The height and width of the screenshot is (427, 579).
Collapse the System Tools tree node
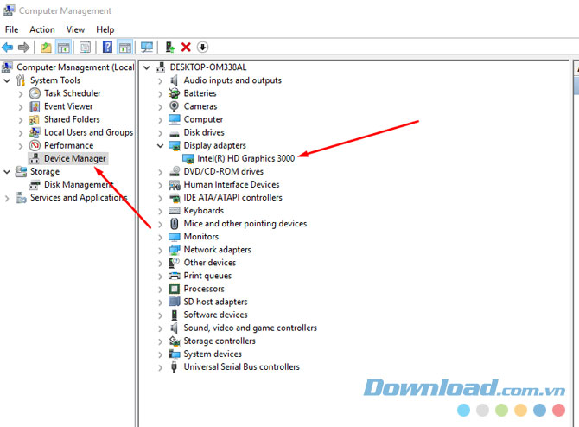point(8,80)
